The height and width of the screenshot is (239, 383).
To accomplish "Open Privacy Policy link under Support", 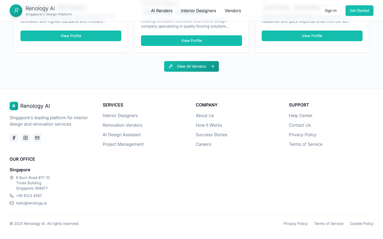I will tap(302, 135).
